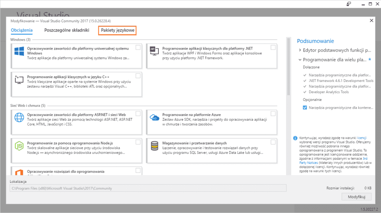Viewport: 381px width, 213px height.
Task: Enable the .NET desktop workload checkbox
Action: click(273, 48)
